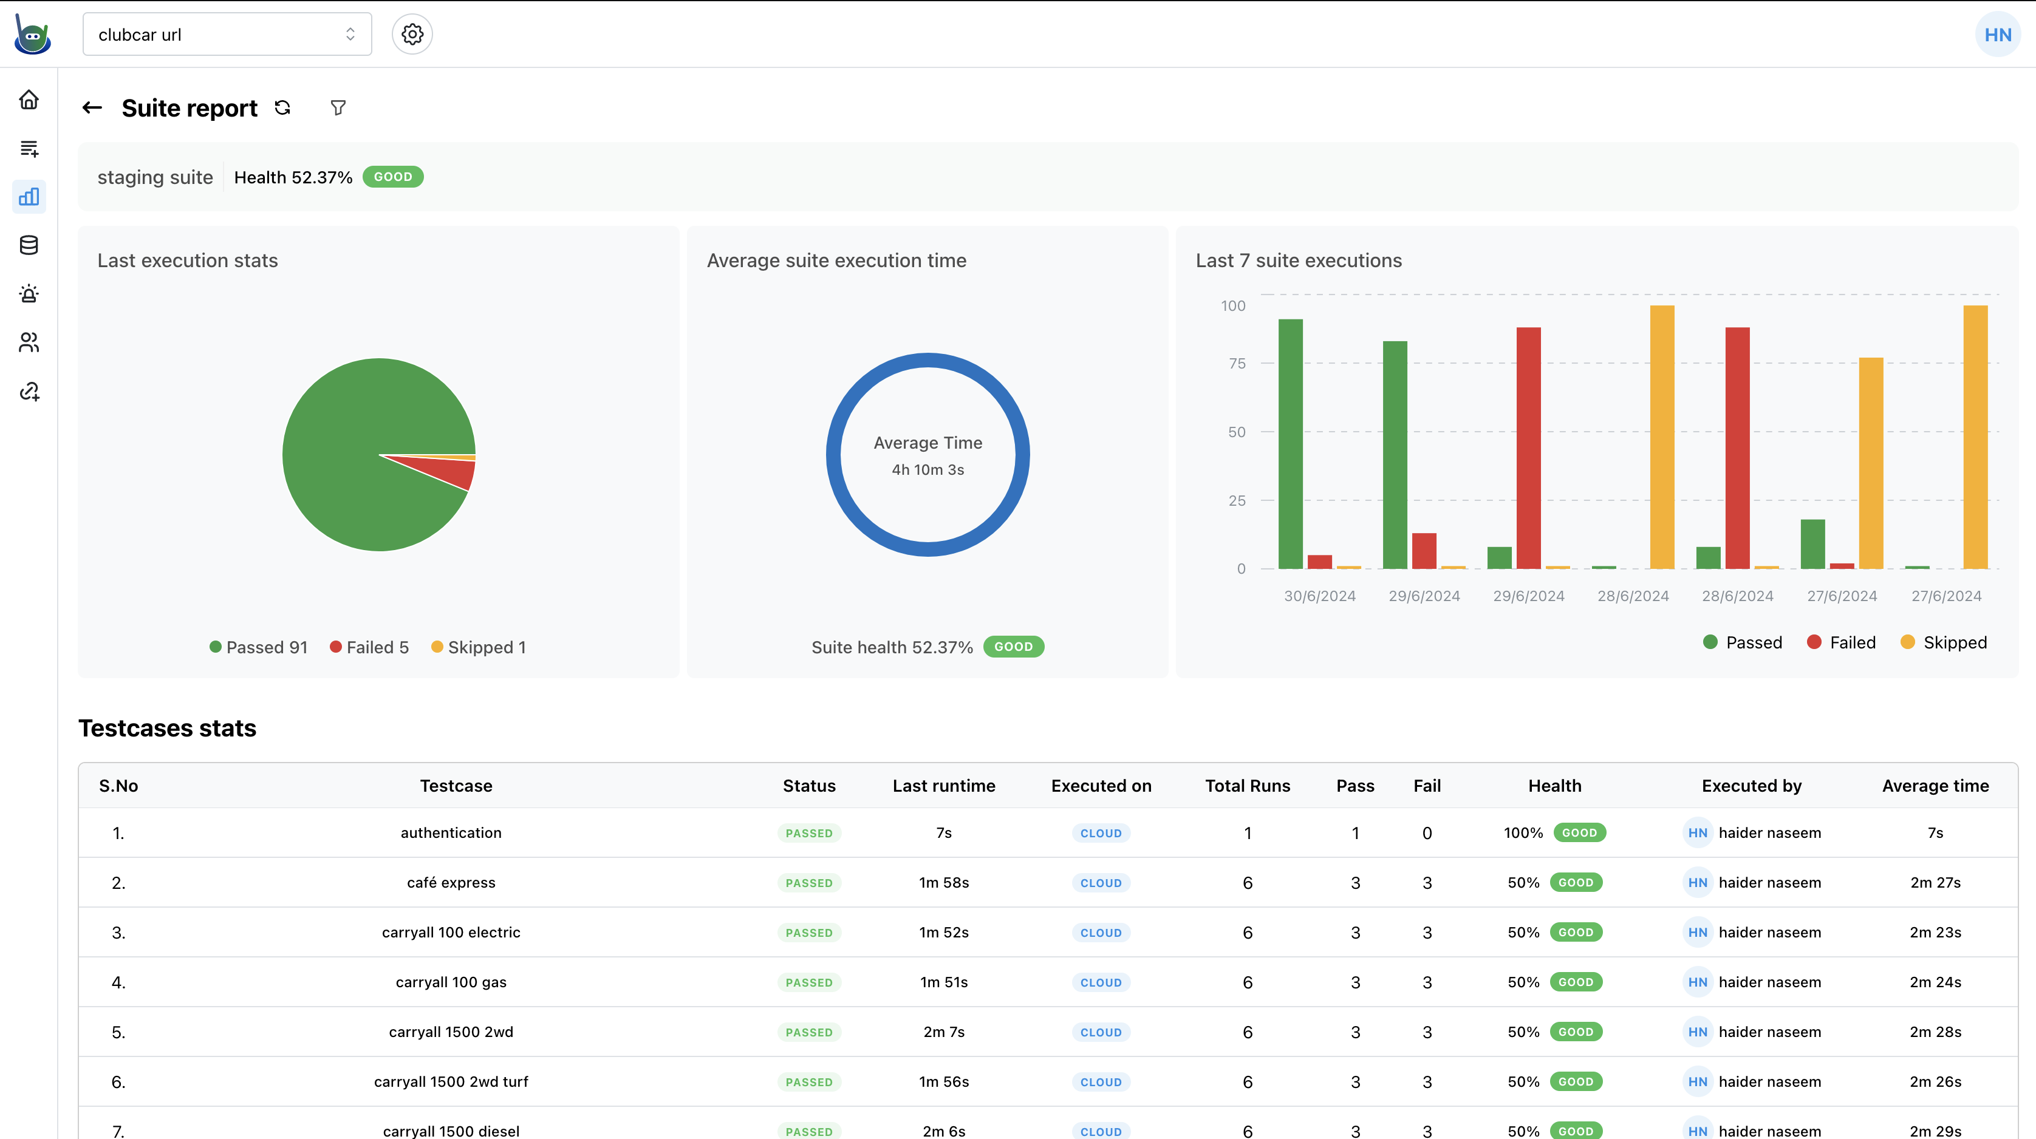Click the add-link icon at sidebar bottom
This screenshot has height=1139, width=2036.
[x=29, y=392]
